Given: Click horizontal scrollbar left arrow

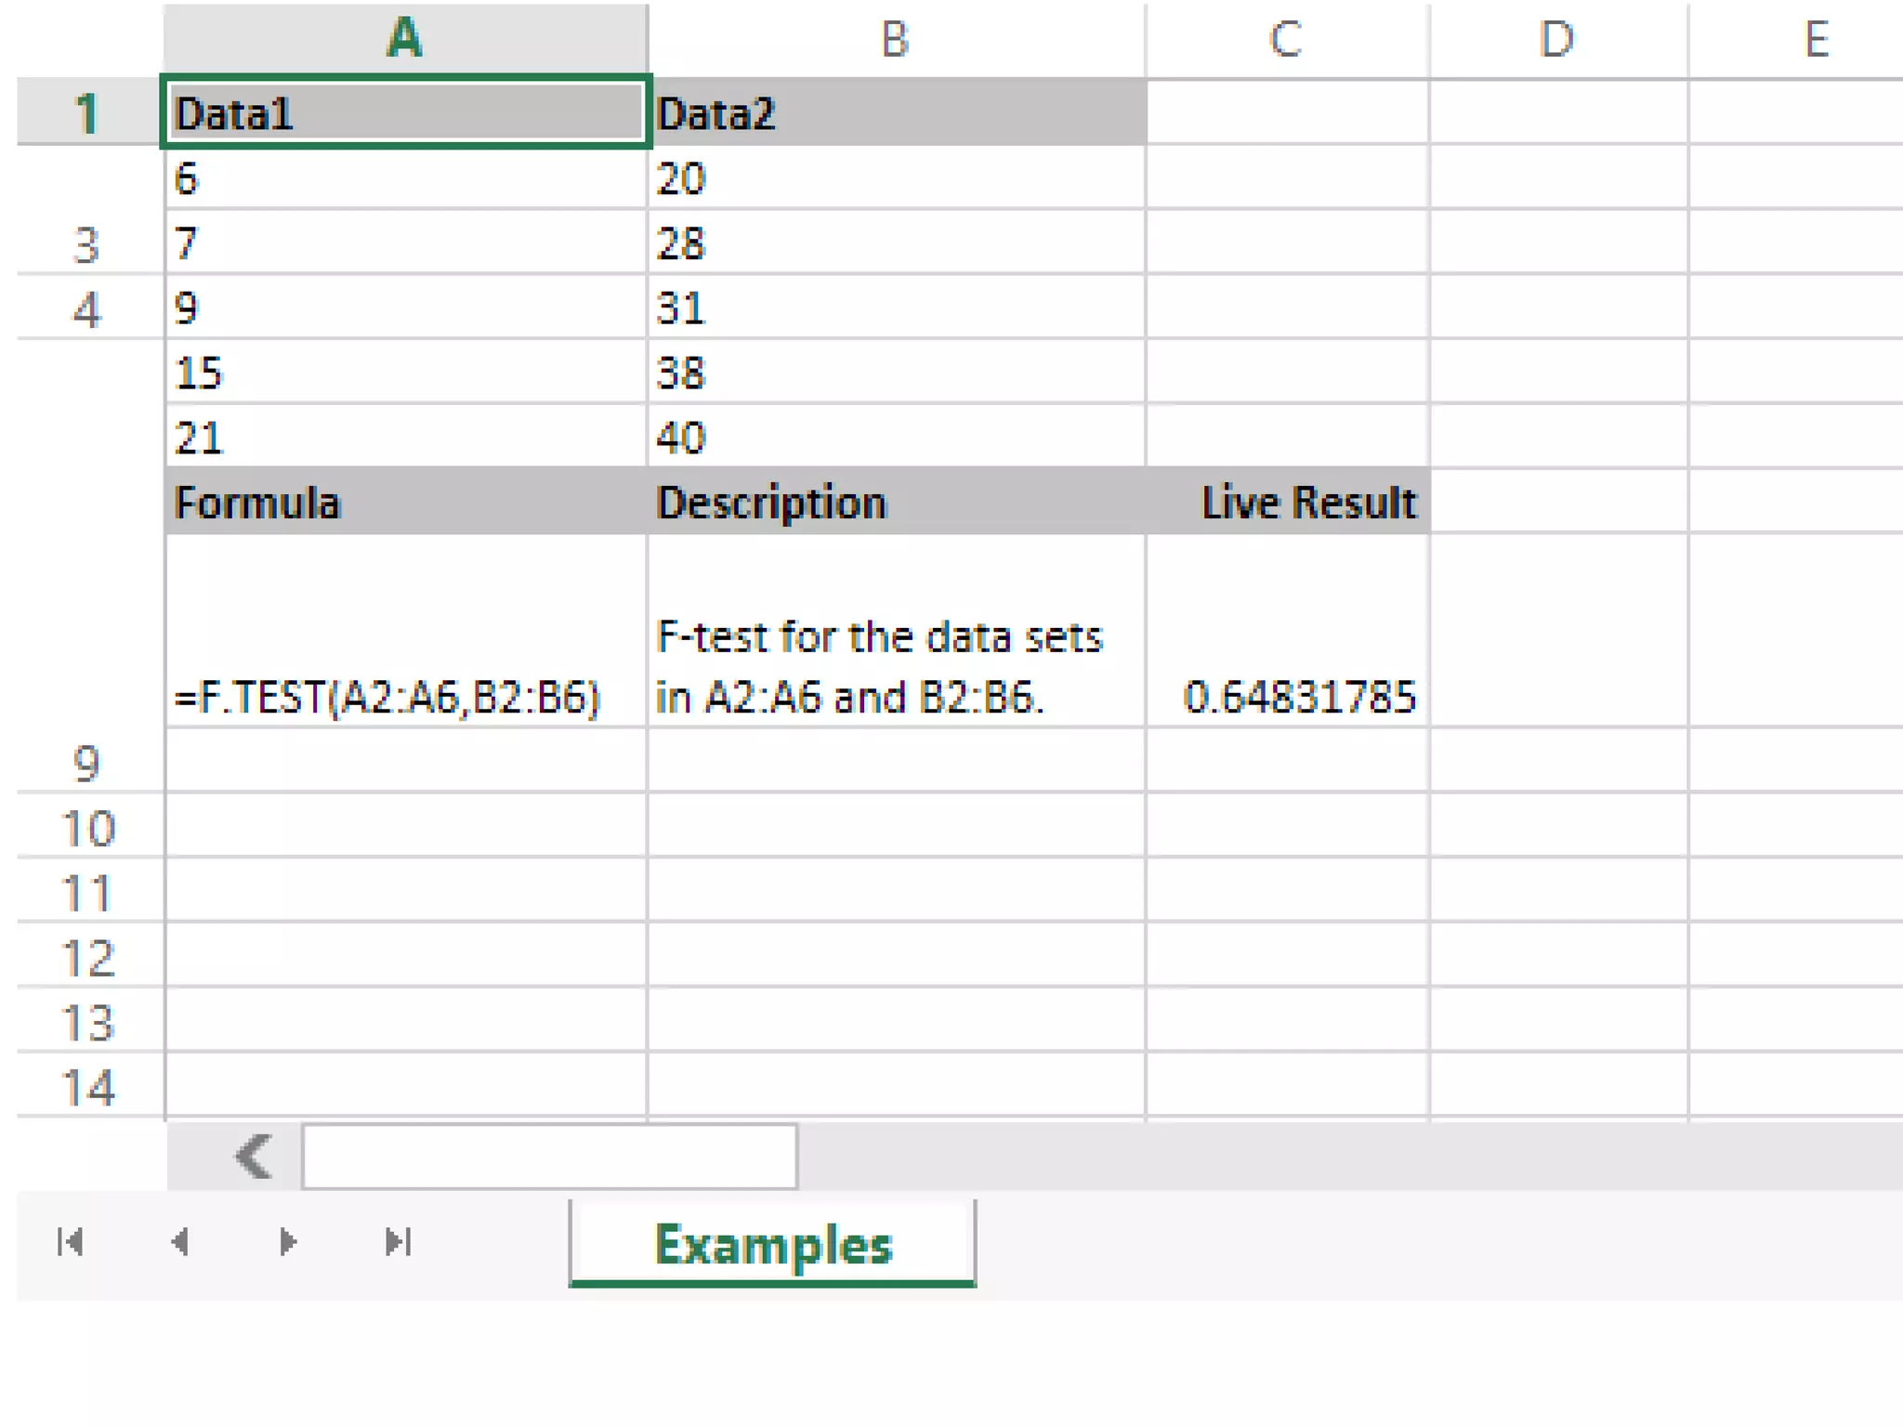Looking at the screenshot, I should [253, 1157].
